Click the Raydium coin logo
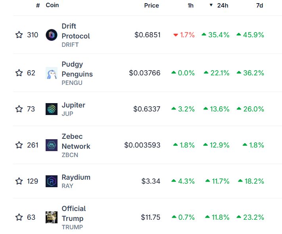This screenshot has width=282, height=234. coord(52,181)
